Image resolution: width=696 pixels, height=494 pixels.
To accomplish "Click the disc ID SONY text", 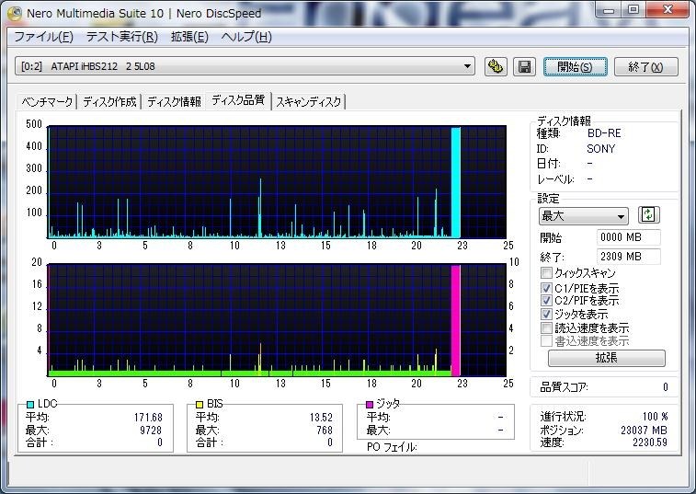I will point(601,149).
